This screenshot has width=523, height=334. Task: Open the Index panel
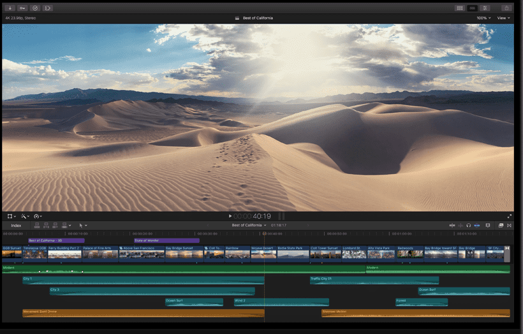(x=16, y=225)
